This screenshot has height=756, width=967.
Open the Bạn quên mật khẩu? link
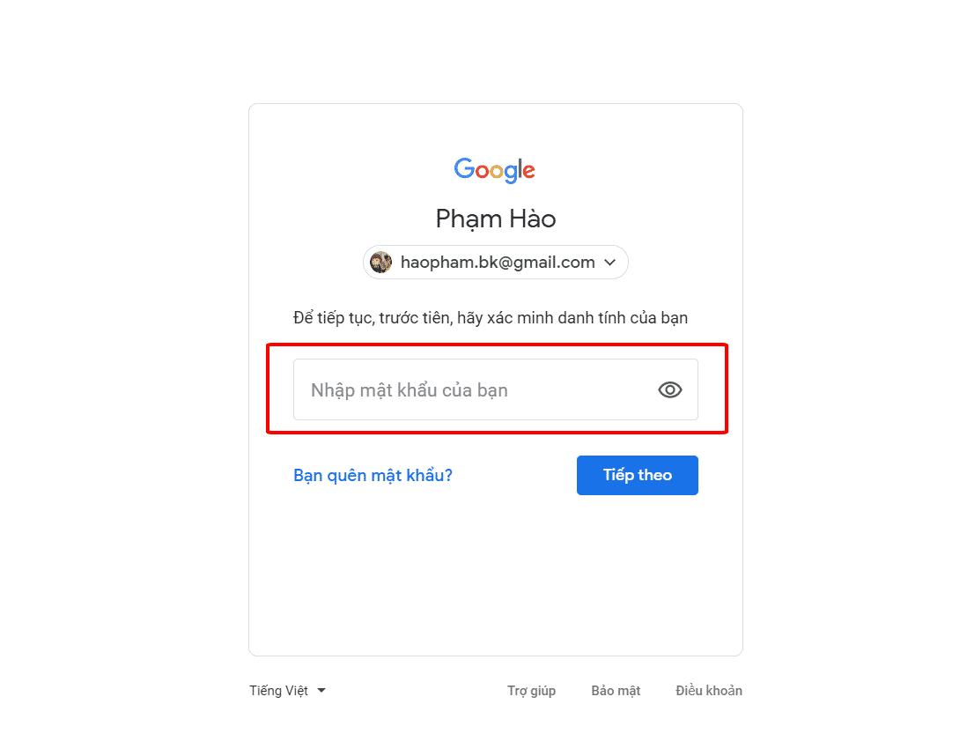pos(373,475)
